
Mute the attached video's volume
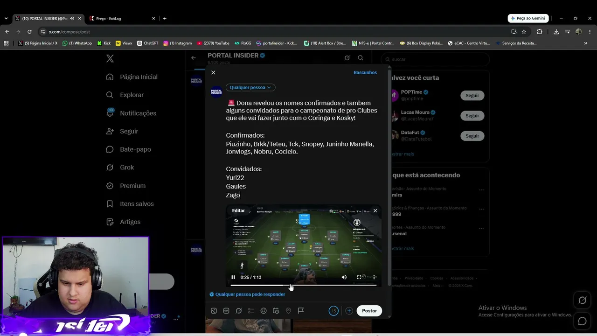pyautogui.click(x=344, y=277)
